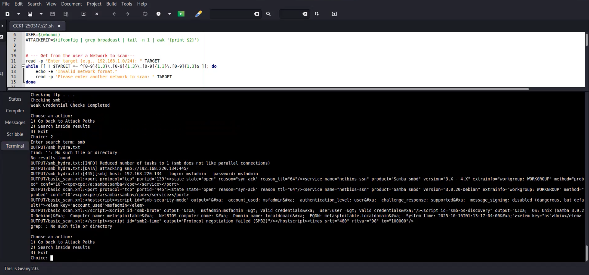Compile the current file
Image resolution: width=589 pixels, height=275 pixels.
[x=145, y=14]
